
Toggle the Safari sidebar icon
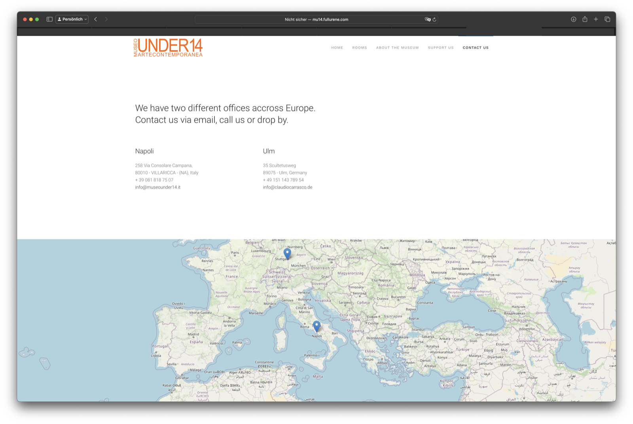pos(49,19)
